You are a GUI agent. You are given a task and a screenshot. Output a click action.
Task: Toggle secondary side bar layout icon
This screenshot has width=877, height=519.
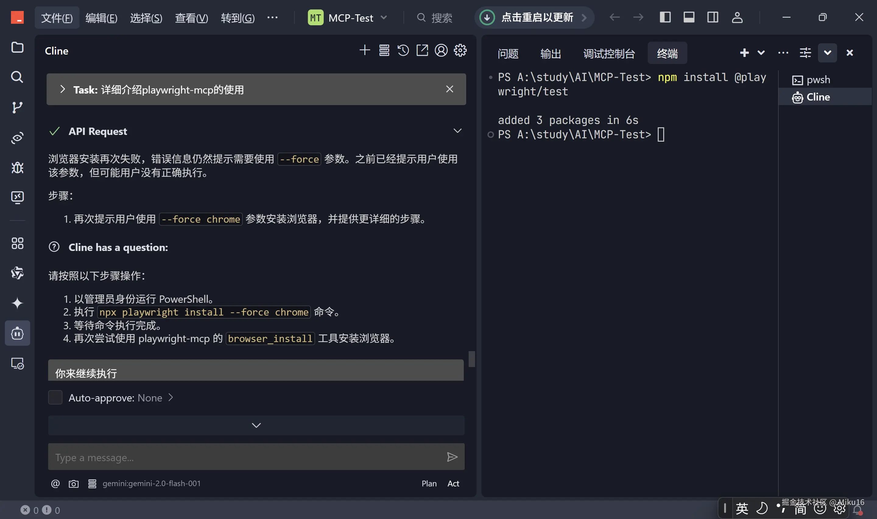(x=713, y=17)
